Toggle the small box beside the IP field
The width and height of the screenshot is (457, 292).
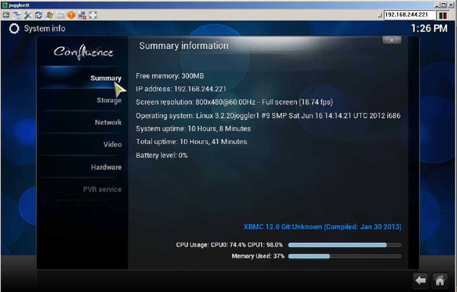coord(379,15)
